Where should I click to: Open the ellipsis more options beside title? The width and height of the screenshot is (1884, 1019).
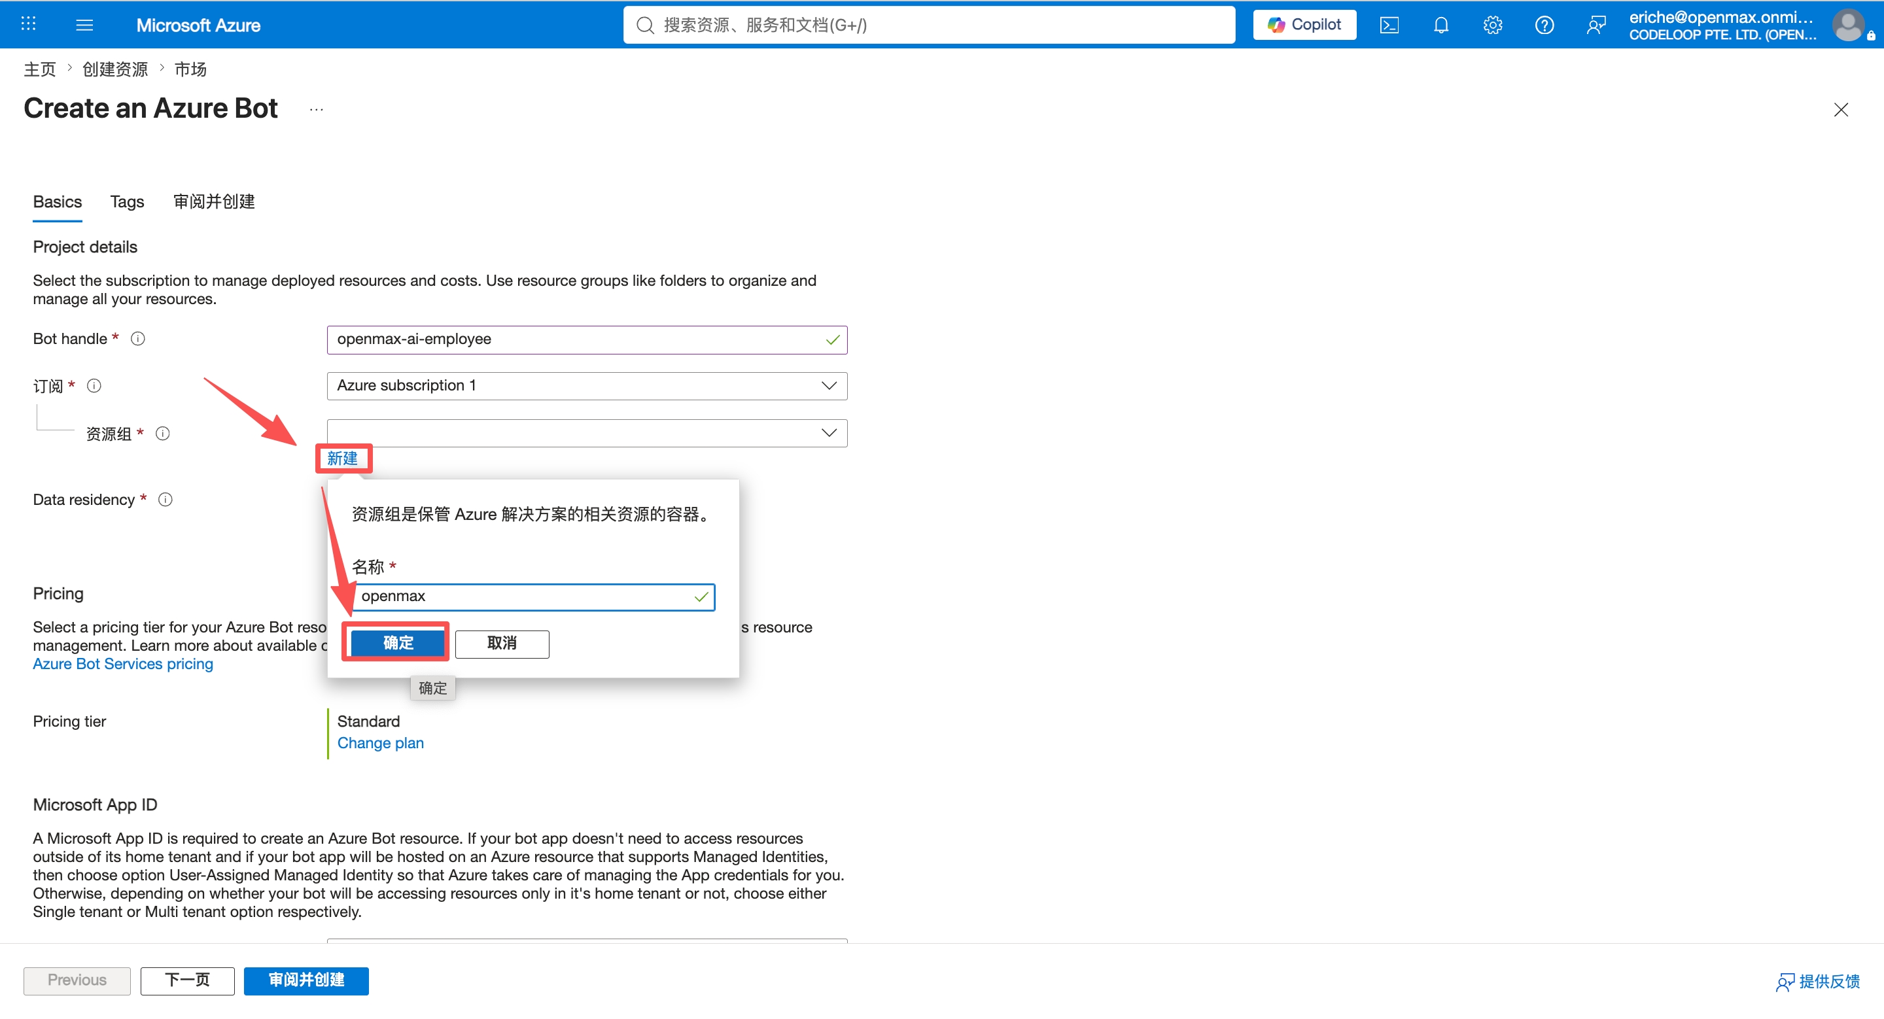click(317, 110)
